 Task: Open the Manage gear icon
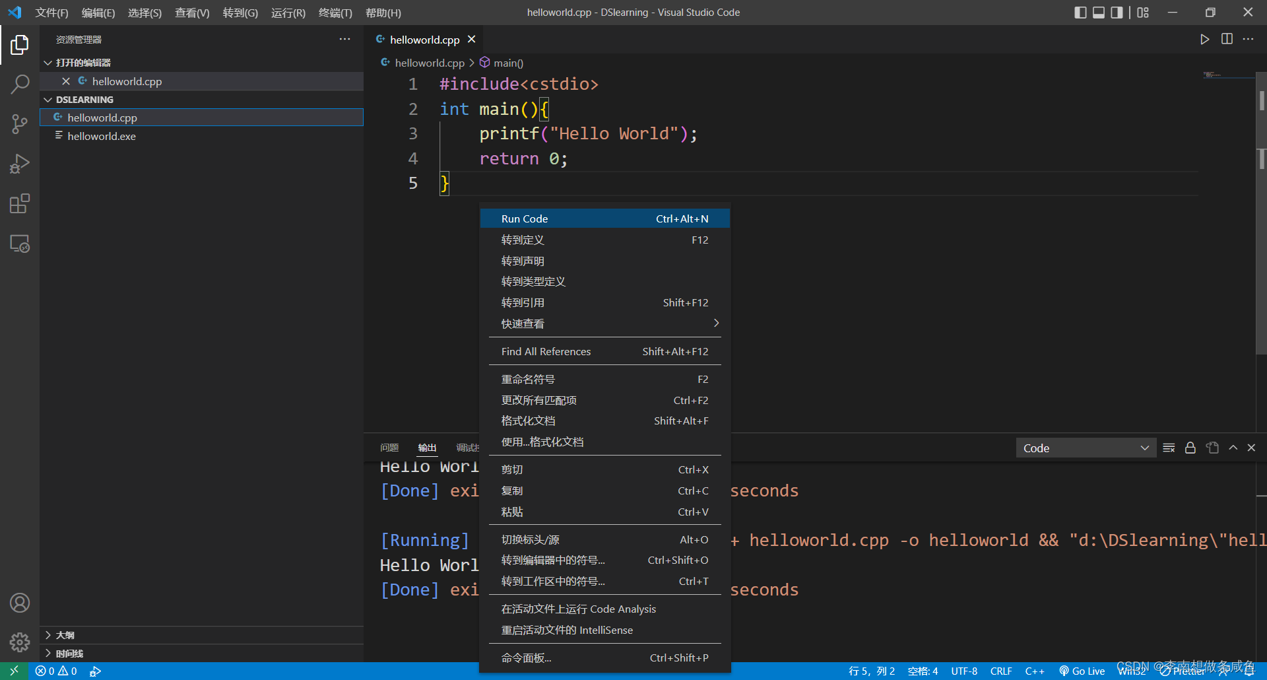point(20,642)
